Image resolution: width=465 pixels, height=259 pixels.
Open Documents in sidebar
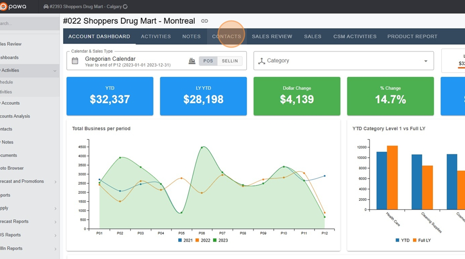click(x=29, y=155)
